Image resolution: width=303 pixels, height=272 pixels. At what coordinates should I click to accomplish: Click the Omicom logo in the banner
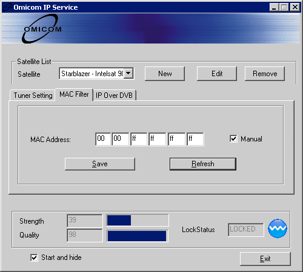42,29
